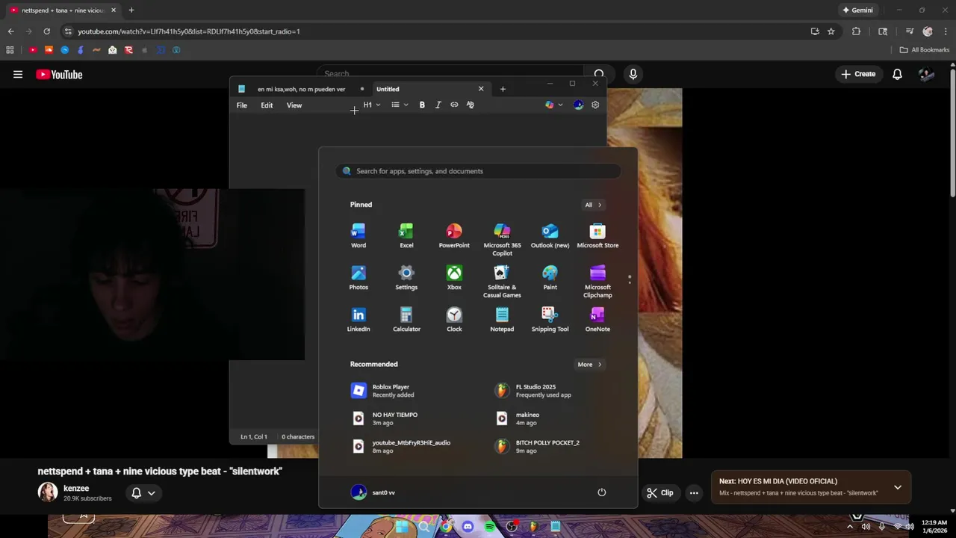Open the Clock app

[454, 320]
